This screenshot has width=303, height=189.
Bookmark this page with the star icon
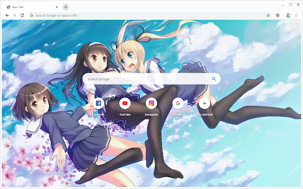268,16
